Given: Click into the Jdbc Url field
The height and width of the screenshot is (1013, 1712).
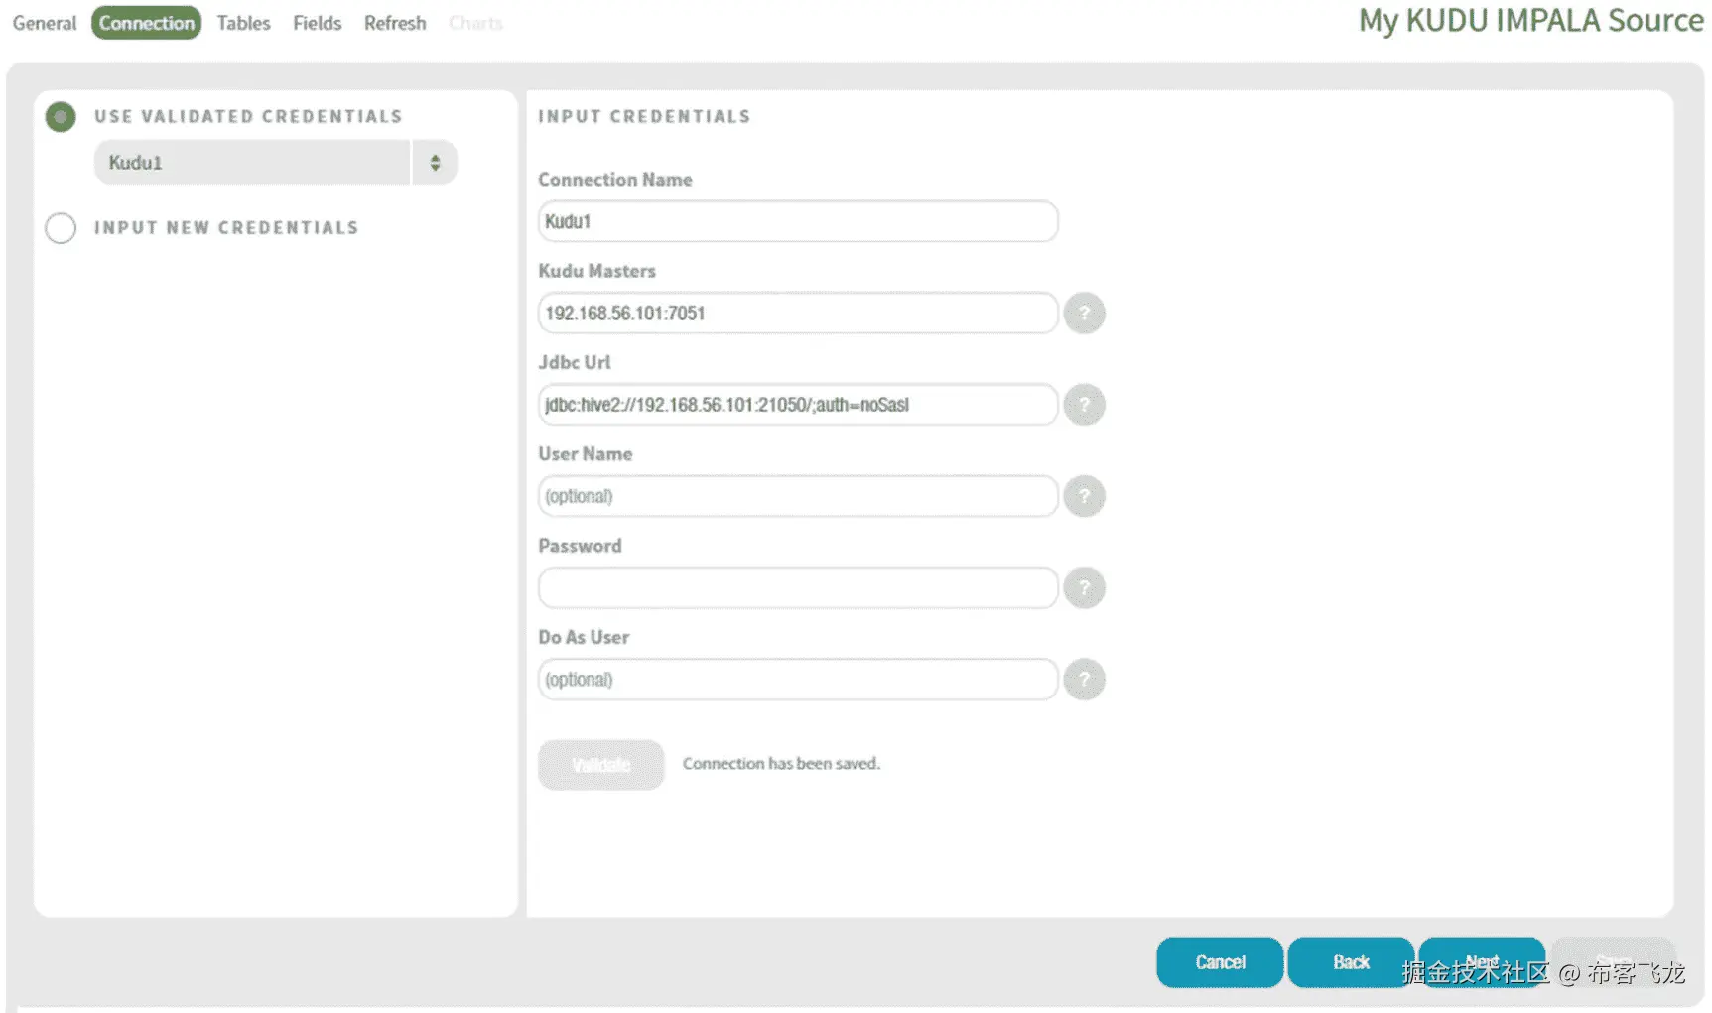Looking at the screenshot, I should click(x=798, y=405).
